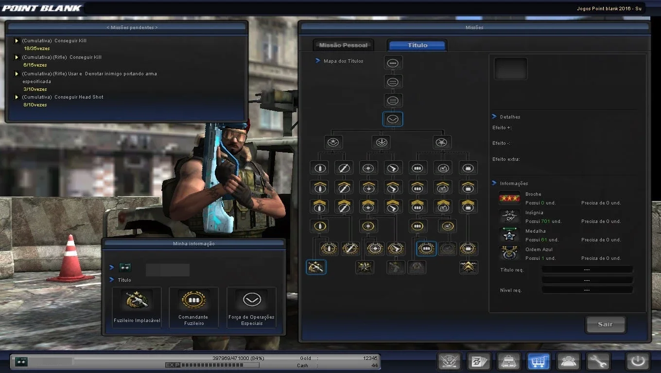Click the arrow beside (Rifle) Conseguir Kill
661x373 pixels.
[17, 57]
